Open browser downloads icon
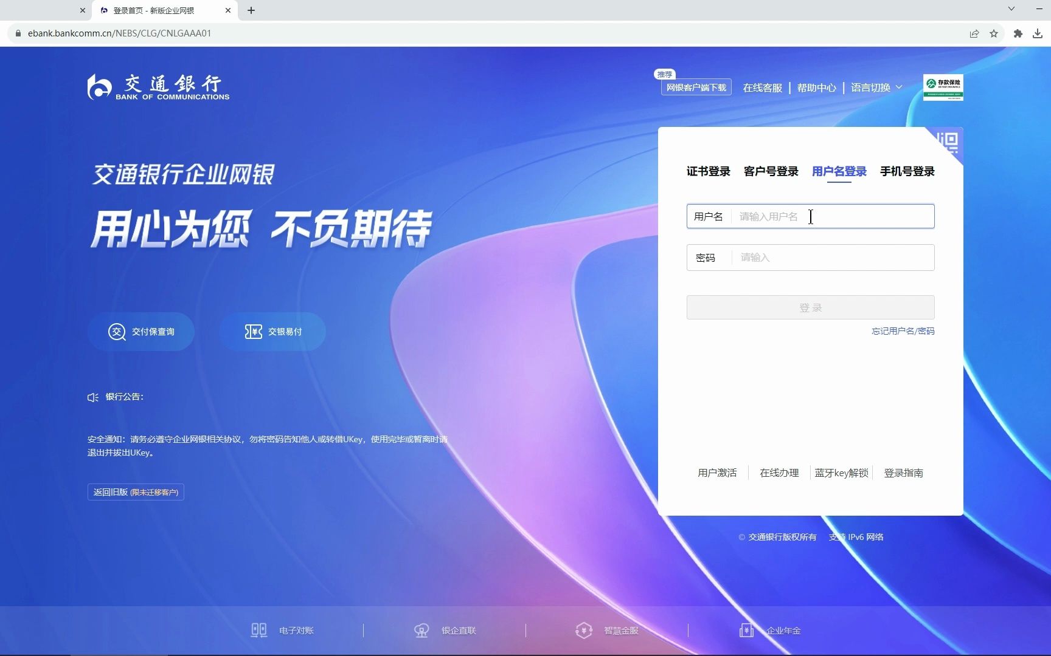 point(1038,33)
